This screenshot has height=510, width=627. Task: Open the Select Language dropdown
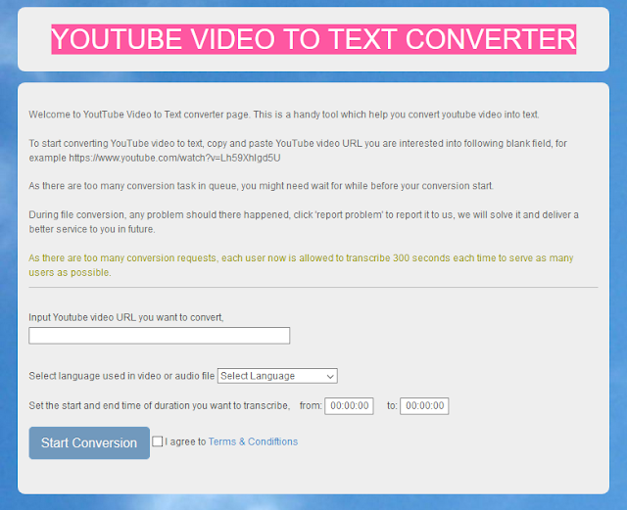tap(277, 376)
